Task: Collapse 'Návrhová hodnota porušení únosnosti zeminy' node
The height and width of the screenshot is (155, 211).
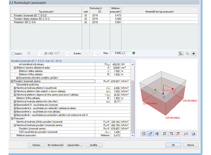Action: 15,125
